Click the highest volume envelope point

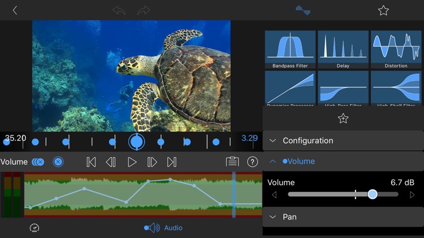coord(170,179)
